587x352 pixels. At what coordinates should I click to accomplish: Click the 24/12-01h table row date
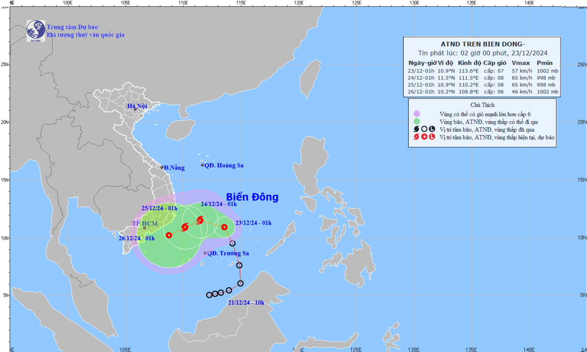tap(422, 78)
